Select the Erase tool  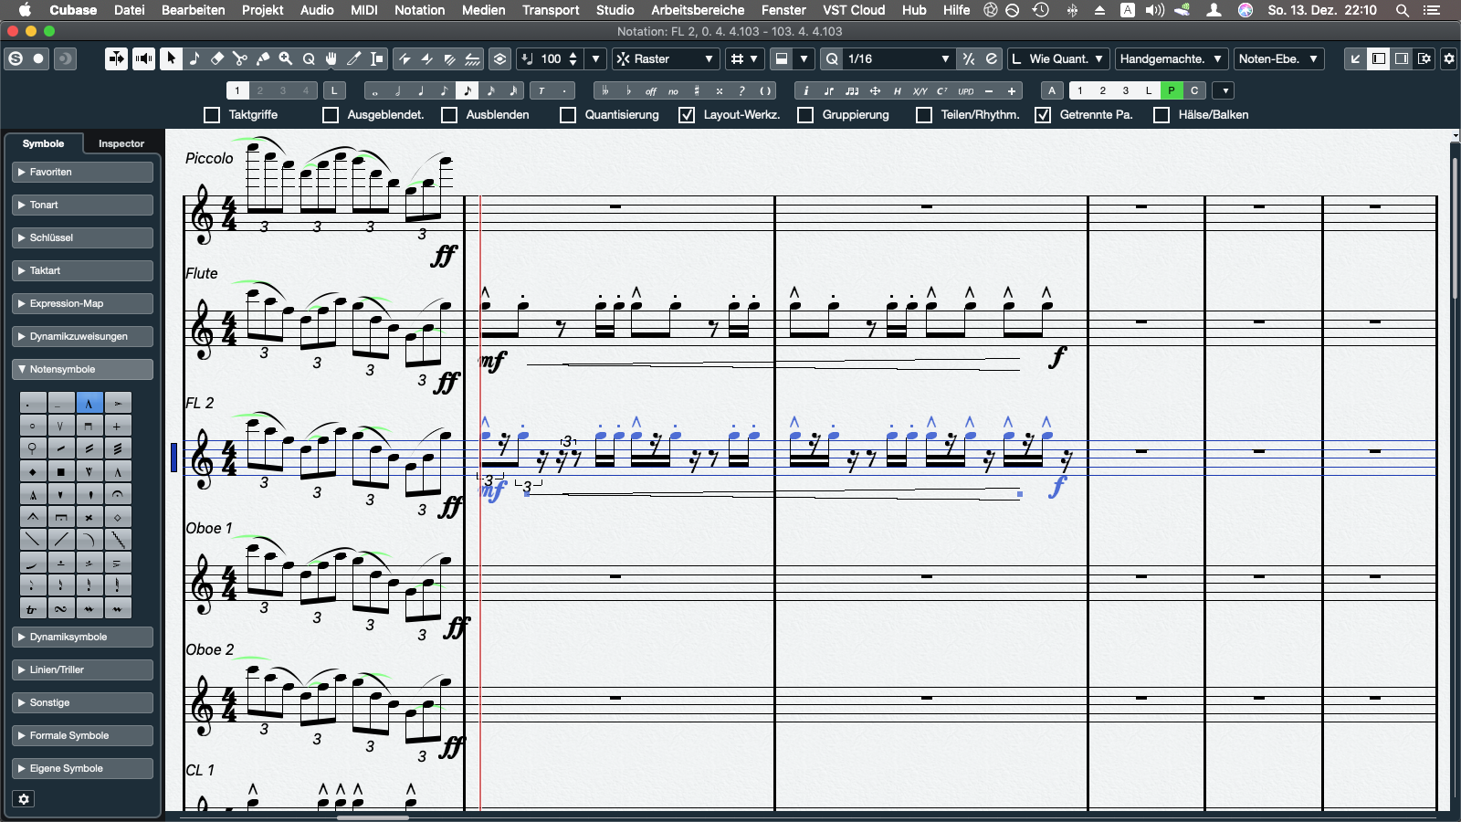coord(217,58)
